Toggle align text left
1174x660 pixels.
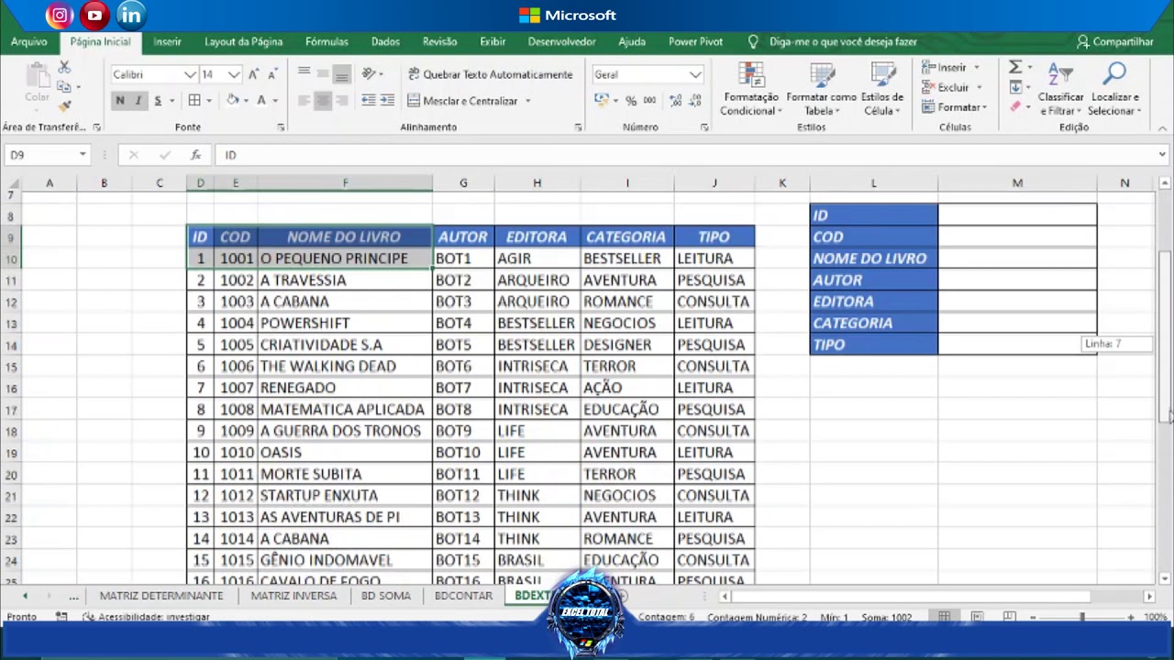[x=304, y=101]
